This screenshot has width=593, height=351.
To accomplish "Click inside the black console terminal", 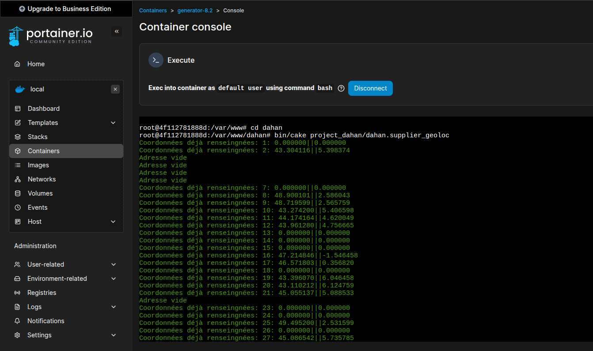I will (x=366, y=230).
